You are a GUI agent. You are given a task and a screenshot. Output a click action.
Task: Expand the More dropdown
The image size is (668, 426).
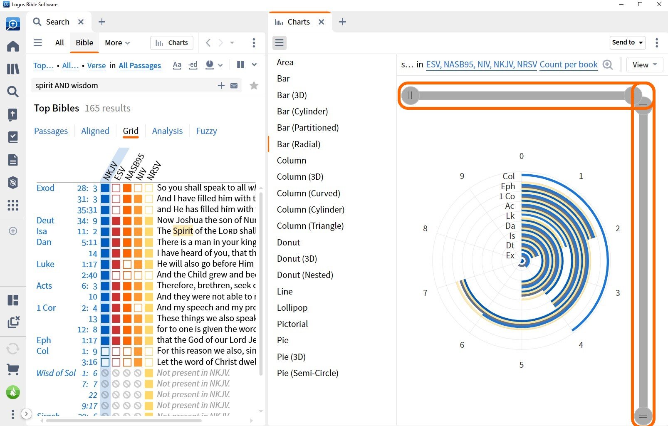pos(117,42)
